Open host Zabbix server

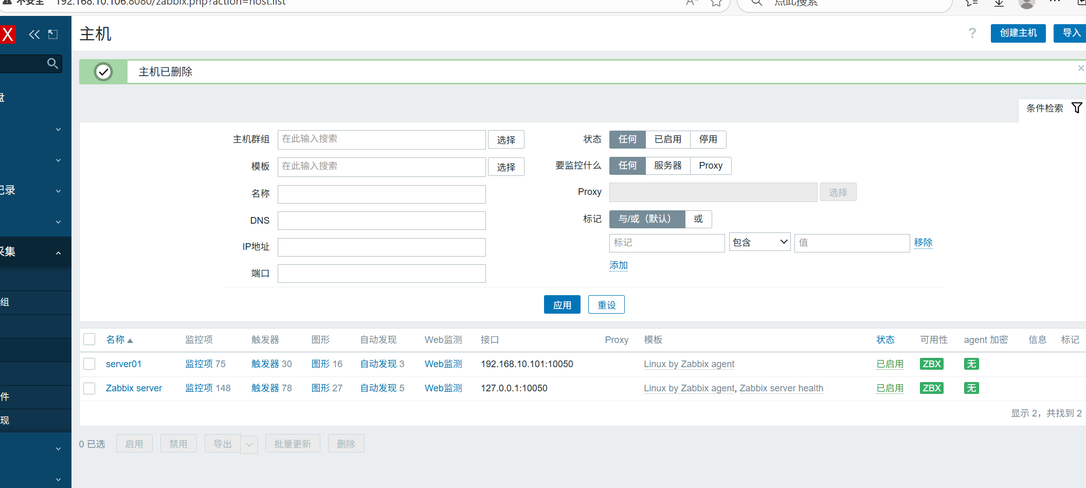tap(134, 388)
